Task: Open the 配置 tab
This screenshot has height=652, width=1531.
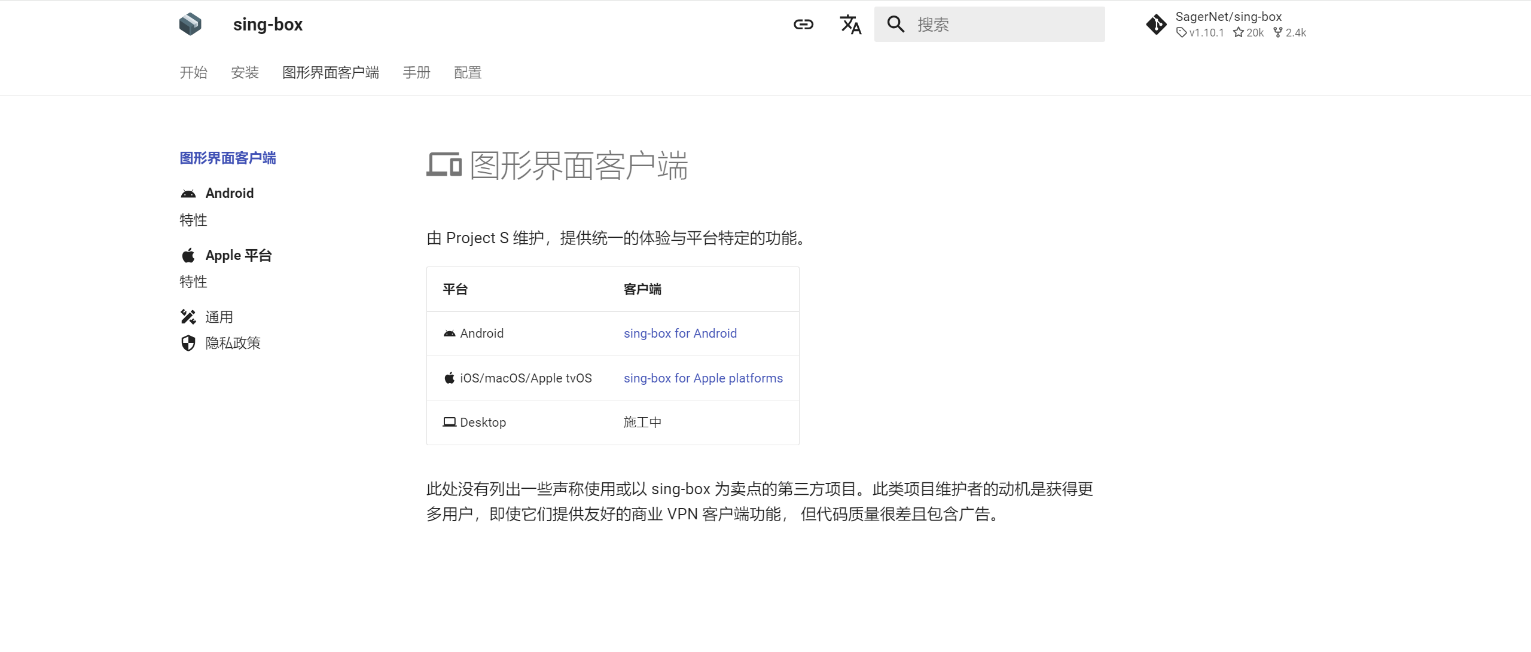Action: point(468,73)
